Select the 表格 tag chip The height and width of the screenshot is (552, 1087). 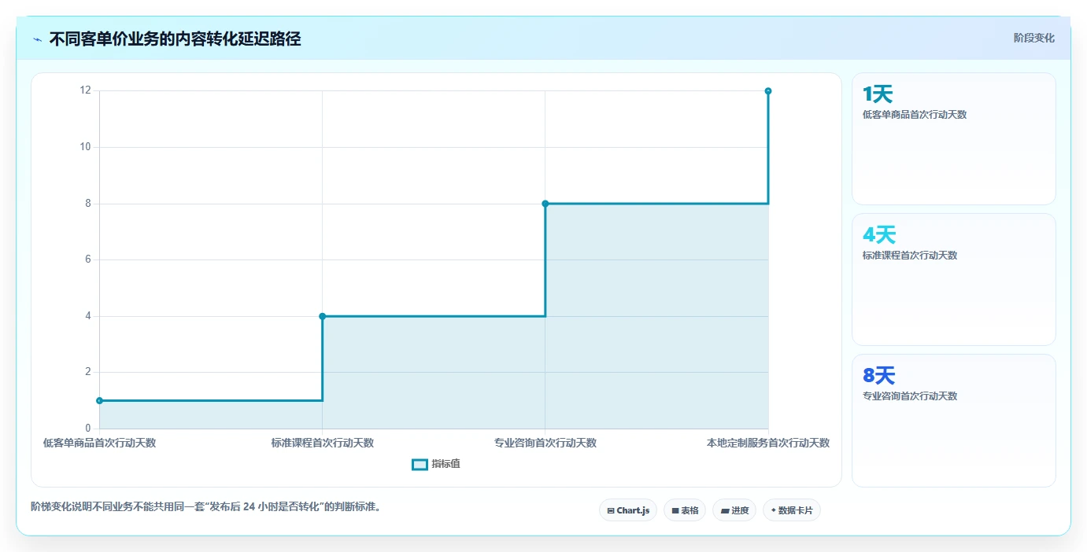coord(685,510)
